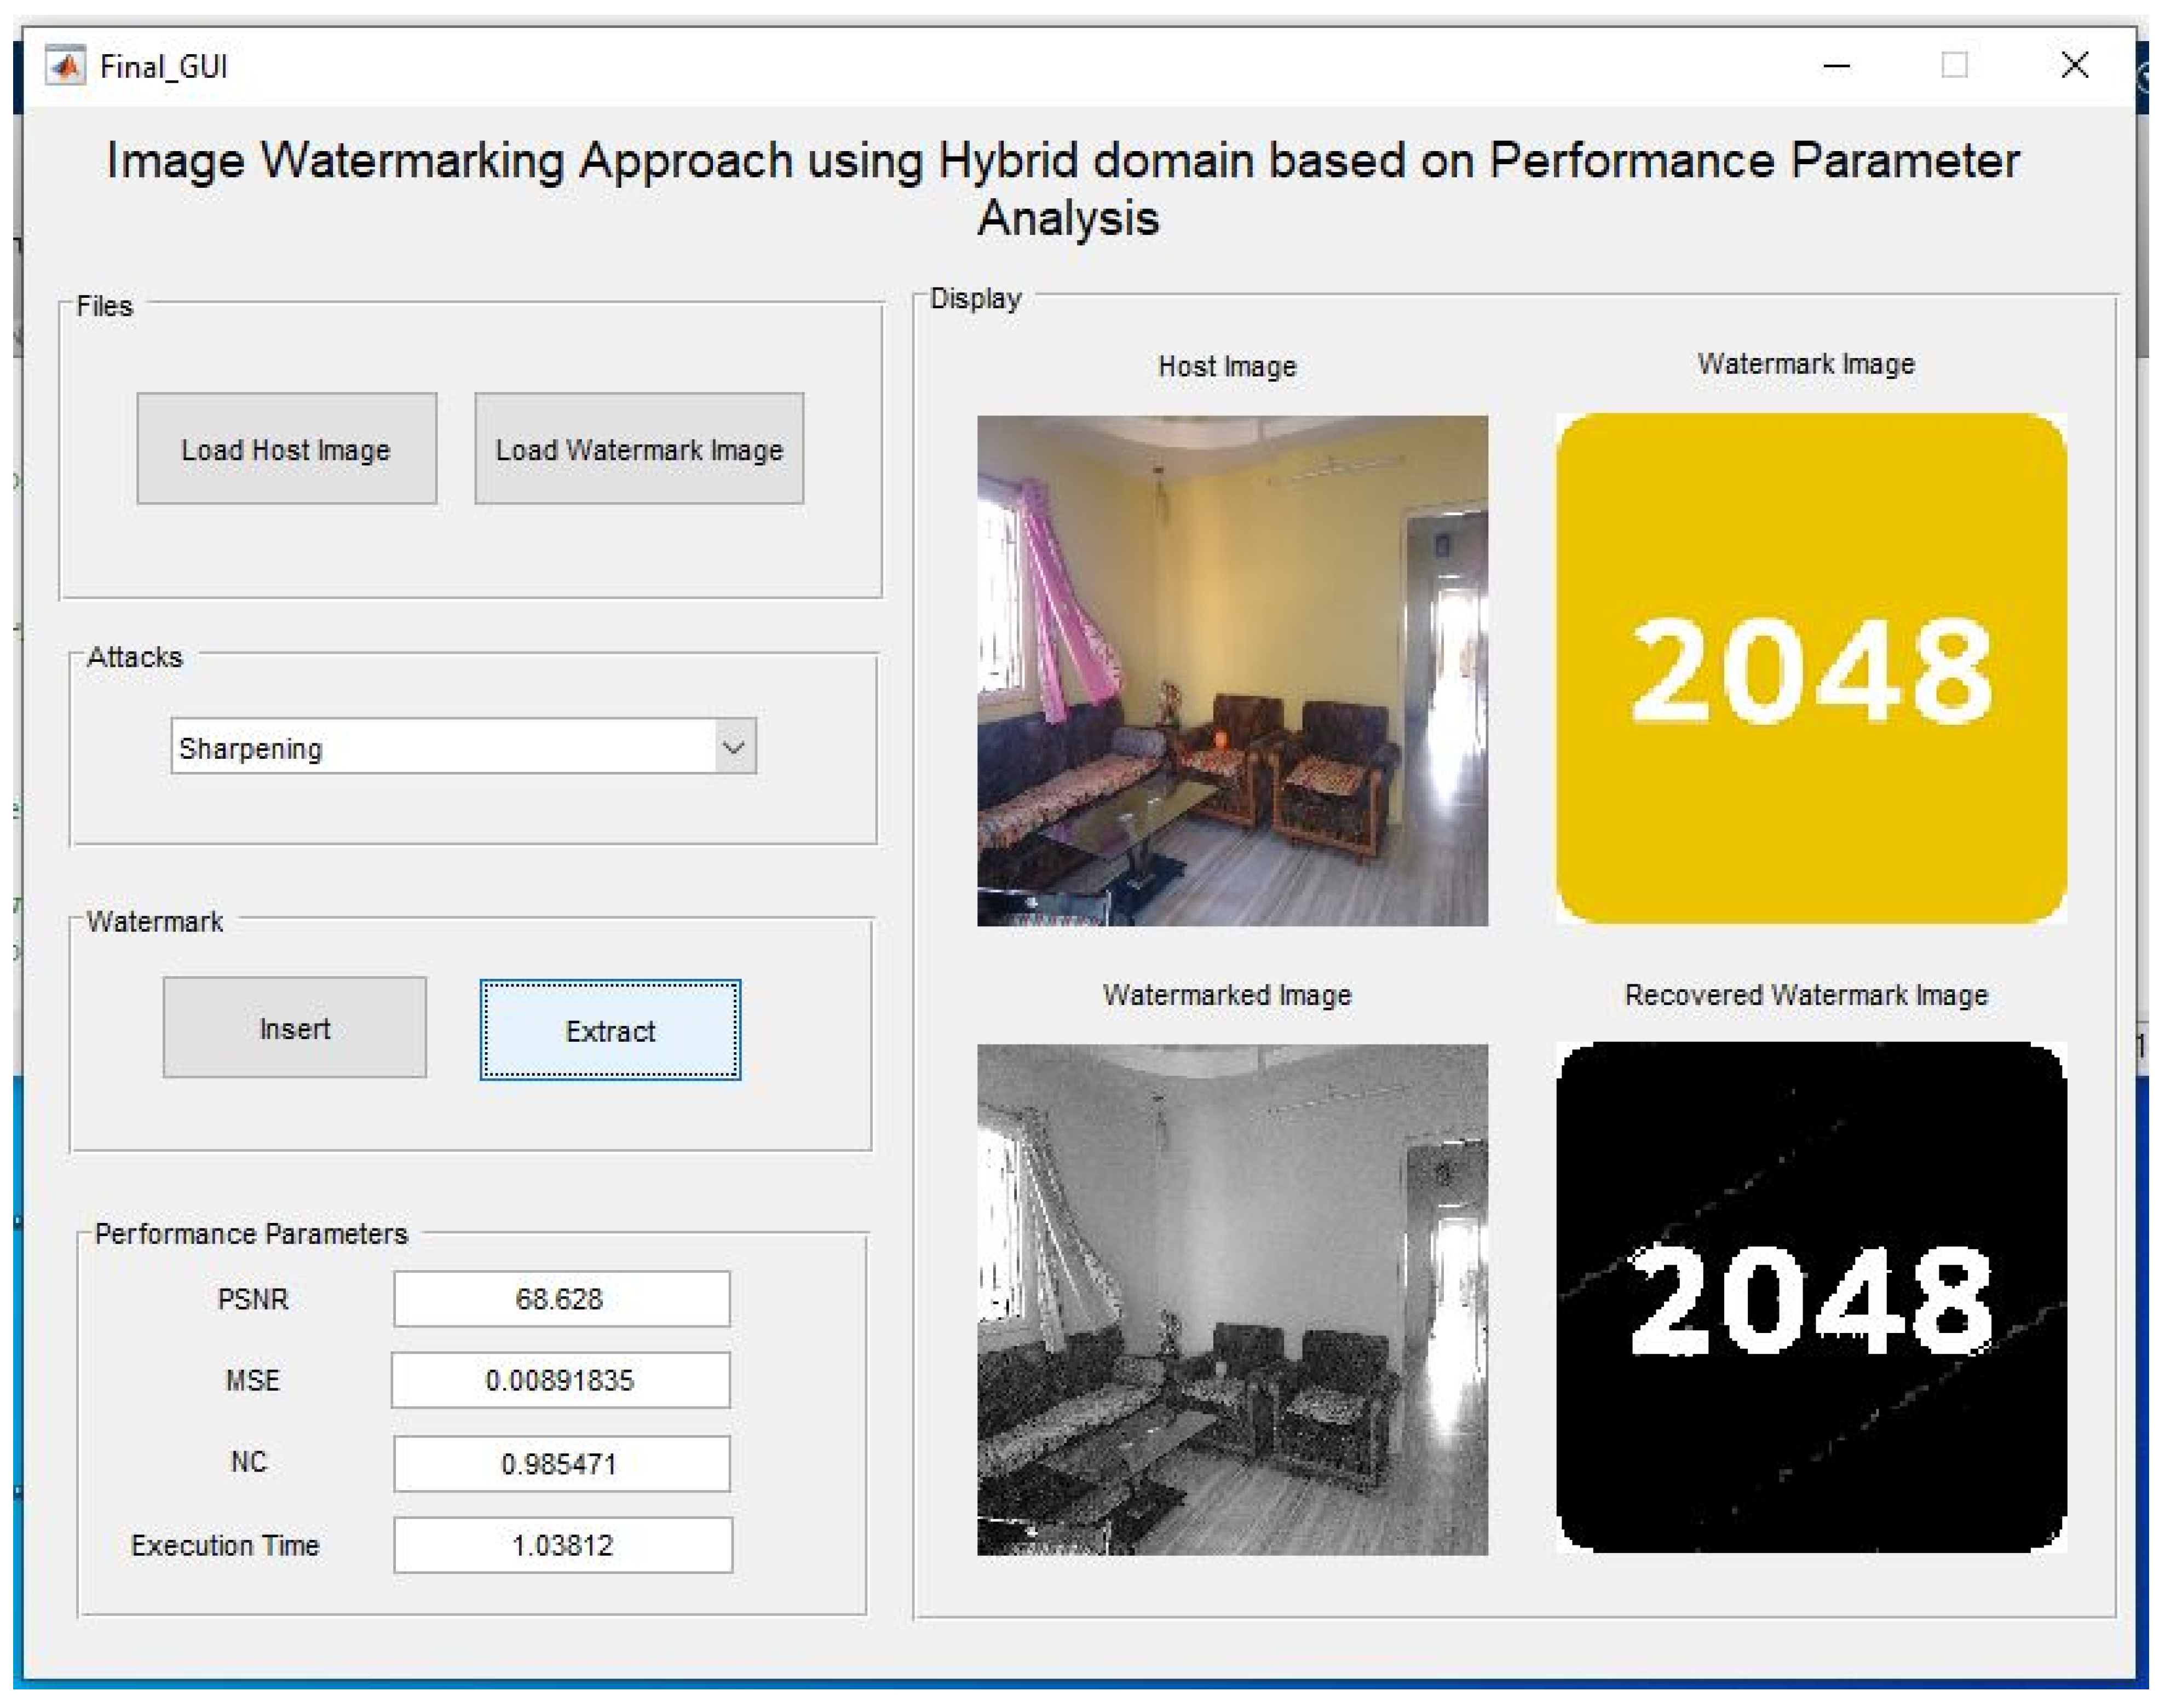
Task: Click the MATLAB icon in title bar
Action: tap(66, 66)
